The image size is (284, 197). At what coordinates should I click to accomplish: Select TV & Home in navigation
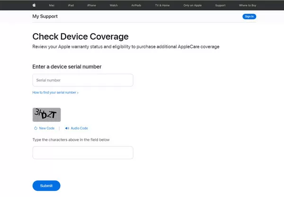point(163,5)
